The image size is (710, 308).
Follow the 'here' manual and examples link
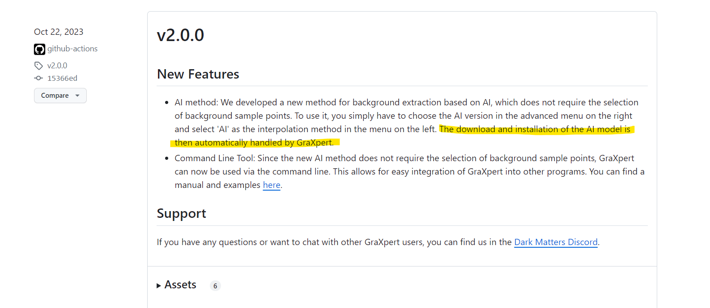pyautogui.click(x=272, y=185)
